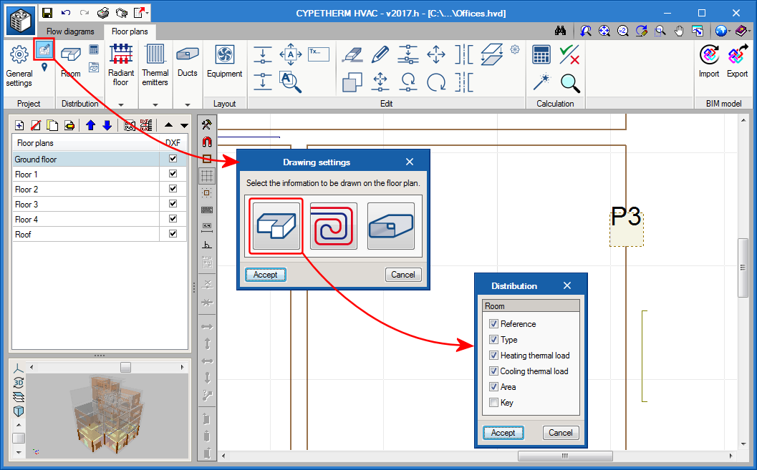Expand the Radiant floor dropdown arrow
This screenshot has width=757, height=470.
pyautogui.click(x=121, y=104)
